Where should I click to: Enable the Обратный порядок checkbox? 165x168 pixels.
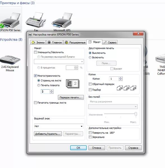(x=90, y=84)
